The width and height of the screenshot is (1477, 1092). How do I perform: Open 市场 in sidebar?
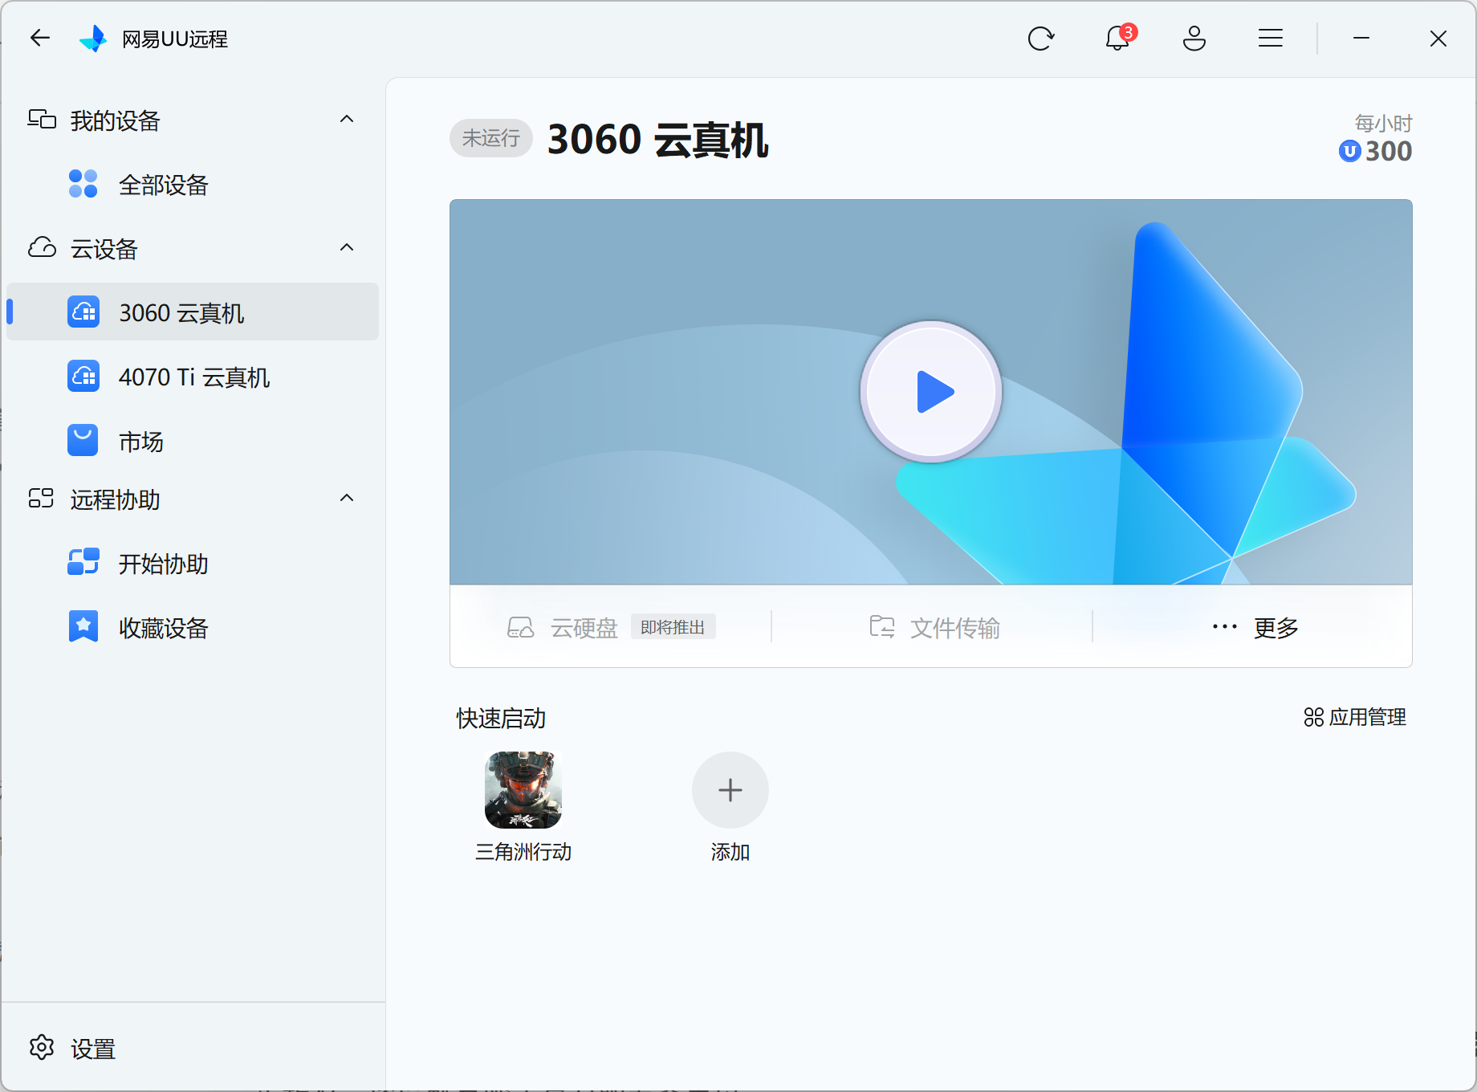pyautogui.click(x=193, y=440)
